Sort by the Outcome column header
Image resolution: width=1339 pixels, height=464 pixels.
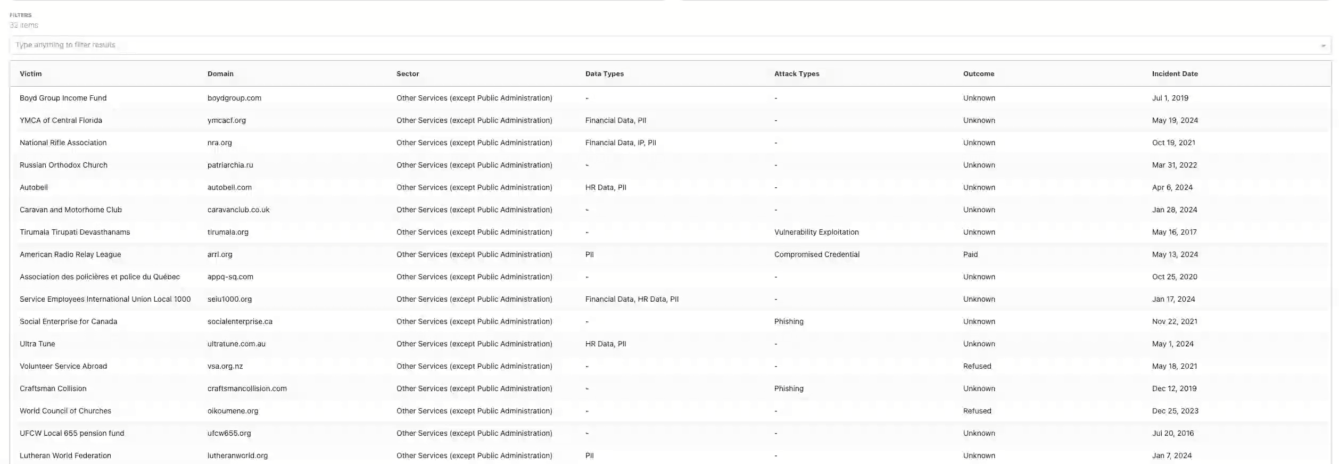(979, 74)
